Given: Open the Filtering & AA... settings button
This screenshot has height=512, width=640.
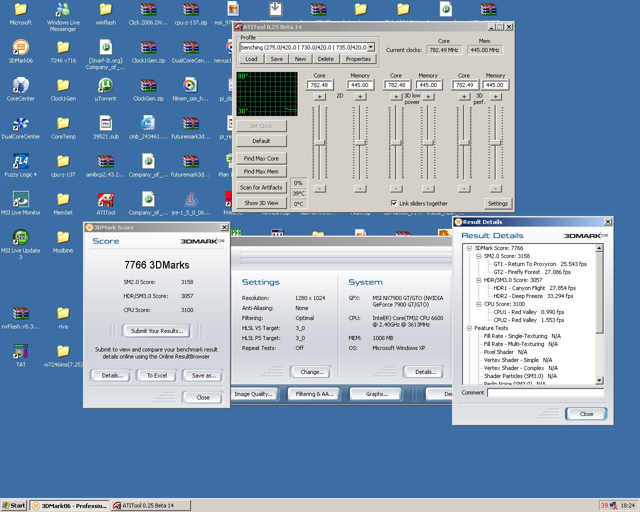Looking at the screenshot, I should point(314,394).
